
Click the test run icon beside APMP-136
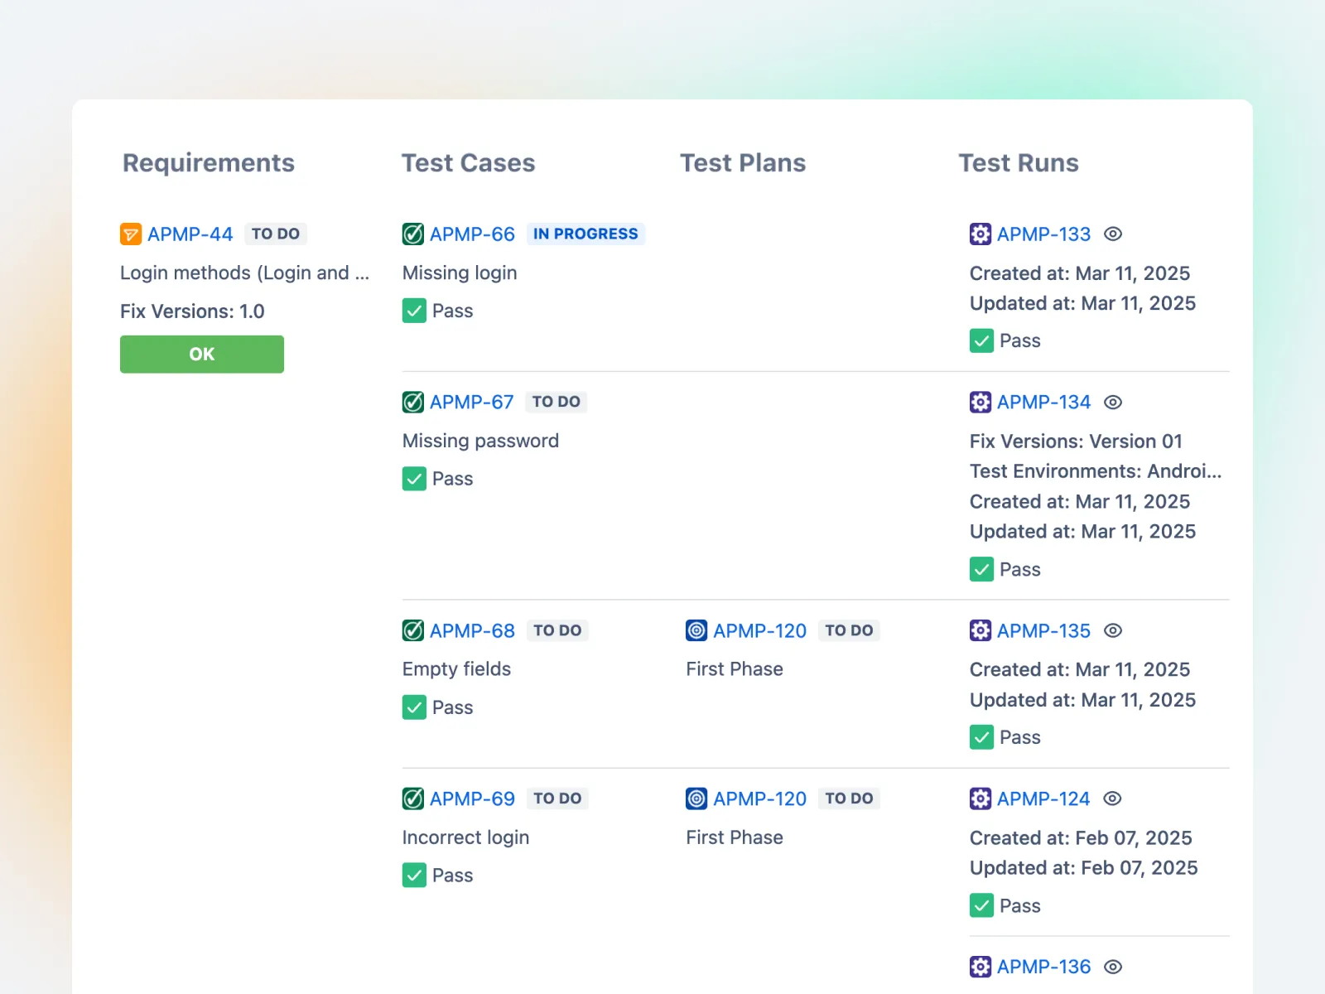click(980, 967)
